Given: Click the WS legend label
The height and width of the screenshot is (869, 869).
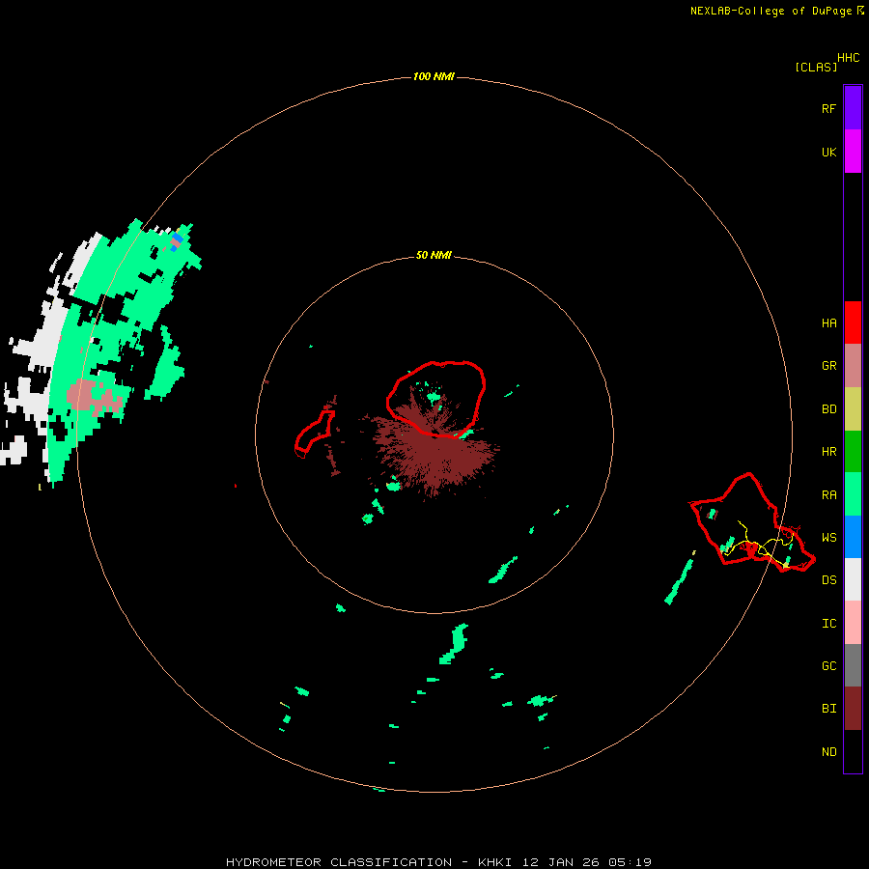Looking at the screenshot, I should coord(828,537).
